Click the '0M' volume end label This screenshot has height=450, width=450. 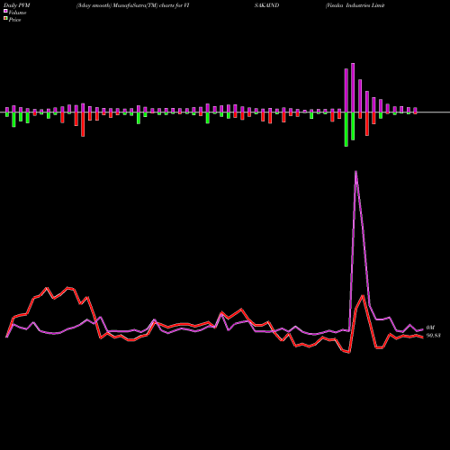[430, 328]
